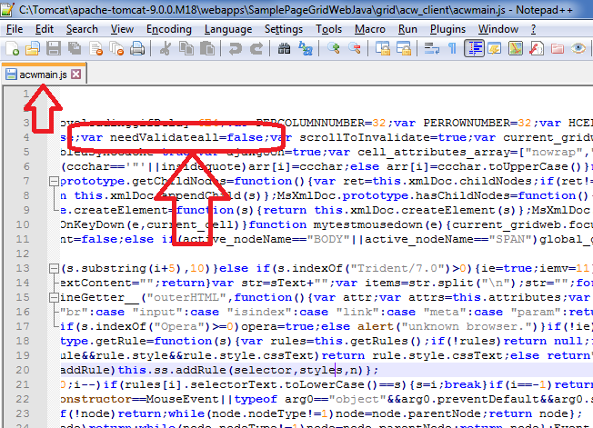Screen dimensions: 593x428
Task: Undo the last action from the toolbar
Action: [x=235, y=48]
